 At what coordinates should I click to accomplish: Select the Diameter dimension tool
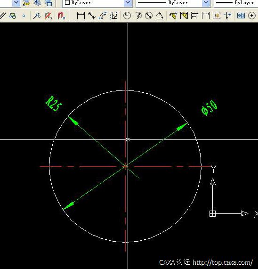click(149, 16)
